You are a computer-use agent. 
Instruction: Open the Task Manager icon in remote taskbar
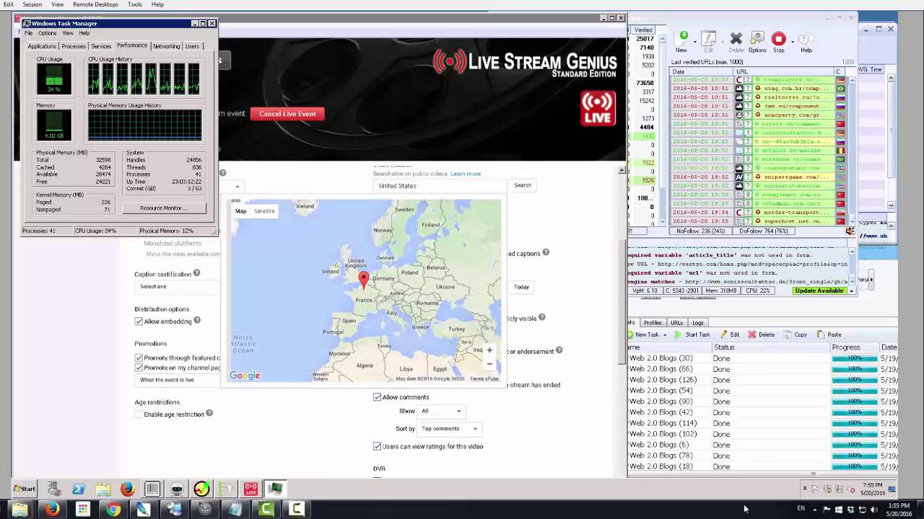click(275, 489)
